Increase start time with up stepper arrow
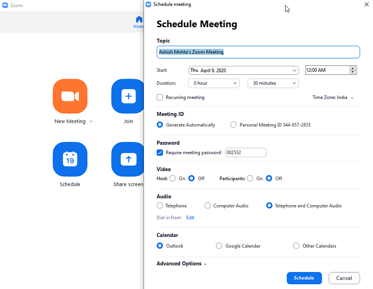 [x=353, y=69]
